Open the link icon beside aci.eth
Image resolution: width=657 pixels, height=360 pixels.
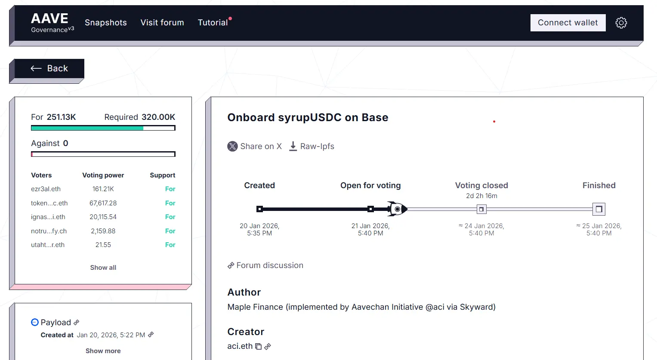267,346
